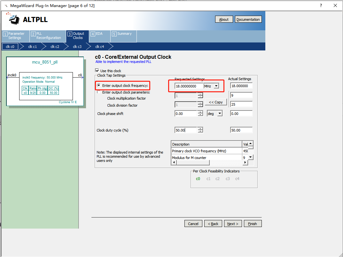Click the Clock multiplication factor spinner arrows
Viewport: 343px width, 257px height.
pyautogui.click(x=200, y=95)
